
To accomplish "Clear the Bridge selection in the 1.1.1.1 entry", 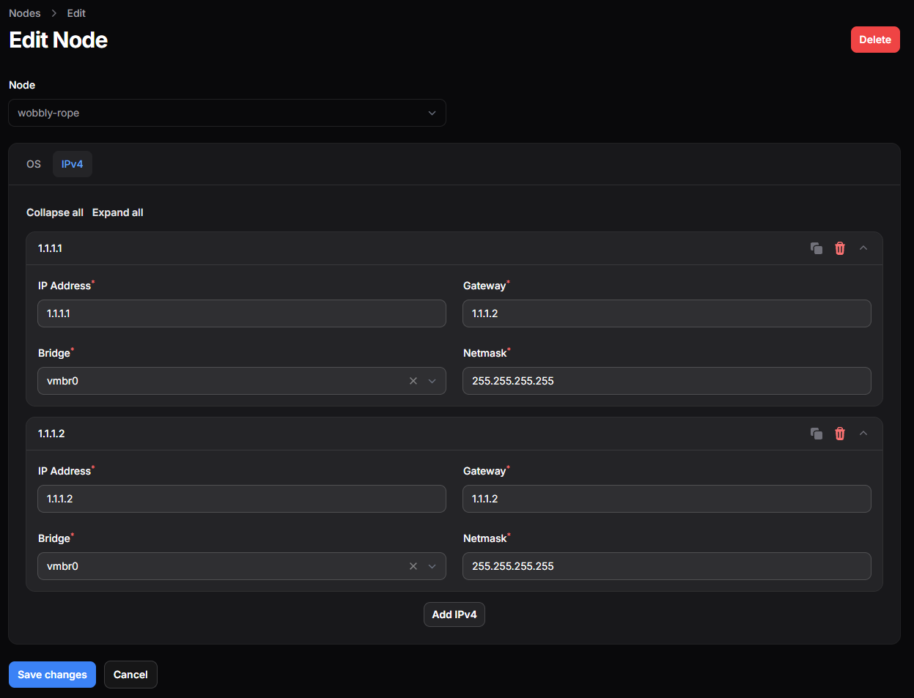I will 413,381.
